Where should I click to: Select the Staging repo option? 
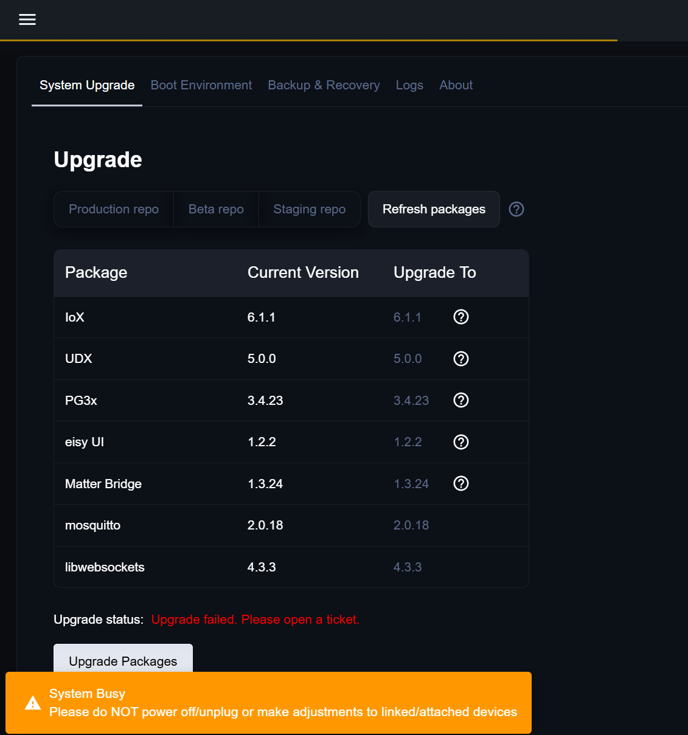pos(310,209)
